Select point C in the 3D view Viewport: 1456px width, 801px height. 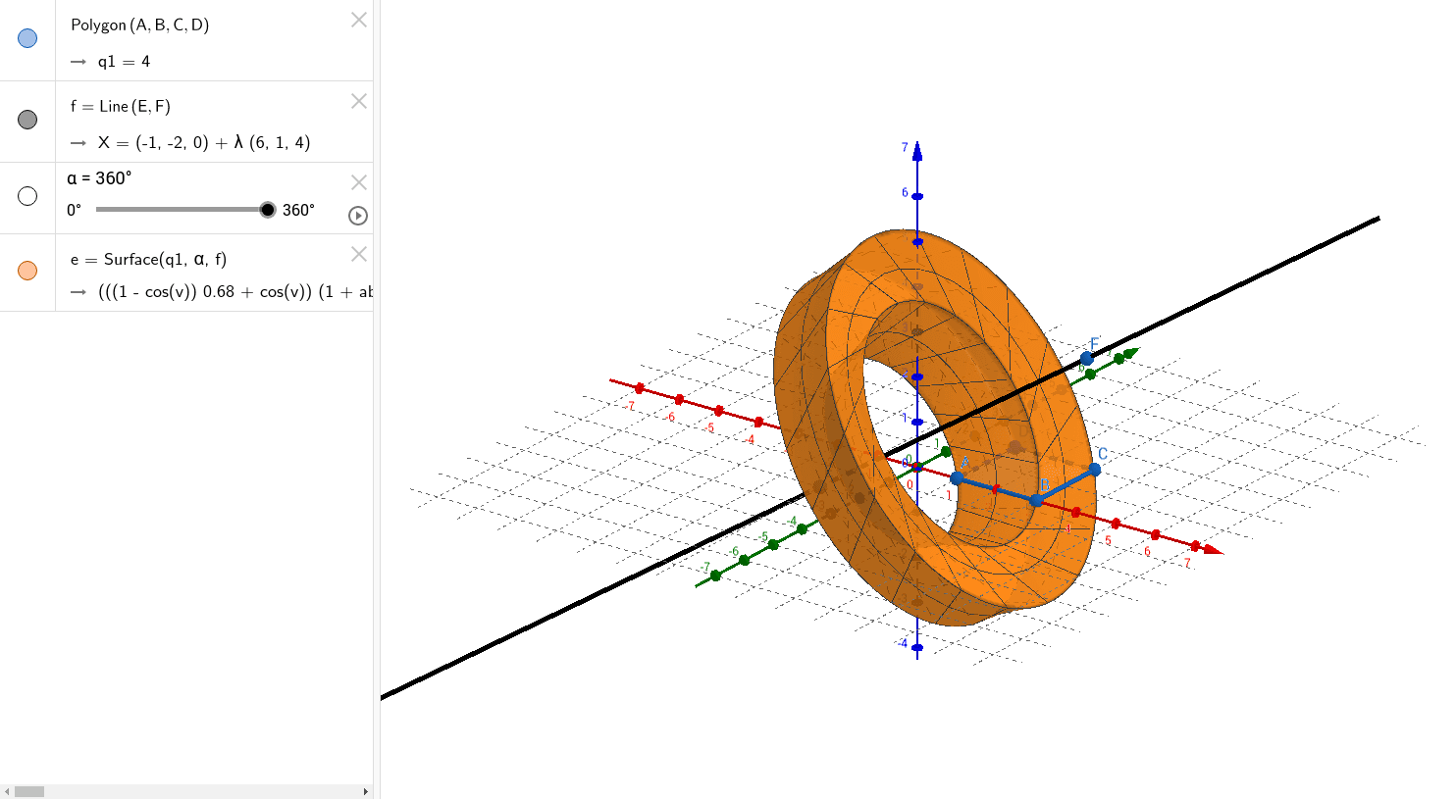pos(1094,469)
